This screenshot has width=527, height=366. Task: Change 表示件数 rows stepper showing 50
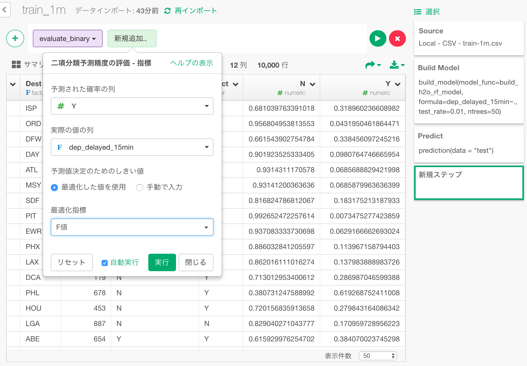[378, 356]
